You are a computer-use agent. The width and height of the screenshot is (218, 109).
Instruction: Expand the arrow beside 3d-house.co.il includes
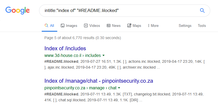tap(103, 56)
